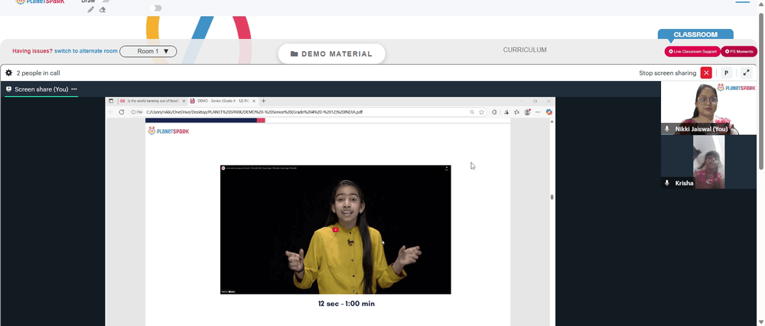The width and height of the screenshot is (765, 326).
Task: Click Krisha's microphone icon
Action: tap(667, 183)
